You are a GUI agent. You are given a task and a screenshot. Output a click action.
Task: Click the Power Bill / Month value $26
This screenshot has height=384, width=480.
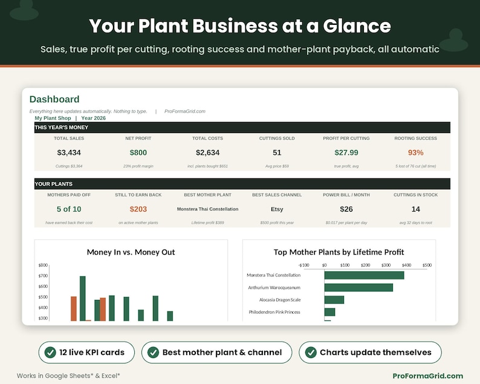(346, 209)
